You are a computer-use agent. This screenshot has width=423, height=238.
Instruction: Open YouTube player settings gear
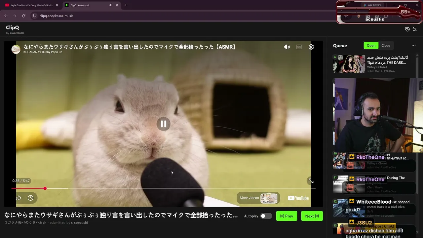pos(311,47)
